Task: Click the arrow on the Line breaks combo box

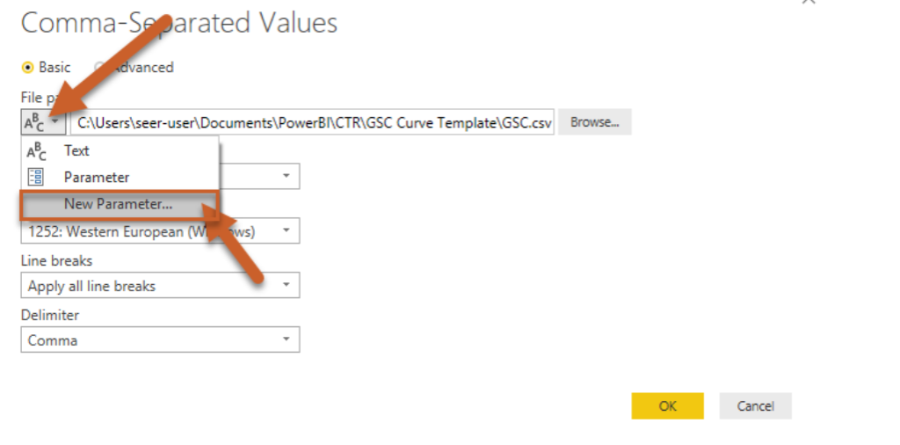Action: click(x=286, y=286)
